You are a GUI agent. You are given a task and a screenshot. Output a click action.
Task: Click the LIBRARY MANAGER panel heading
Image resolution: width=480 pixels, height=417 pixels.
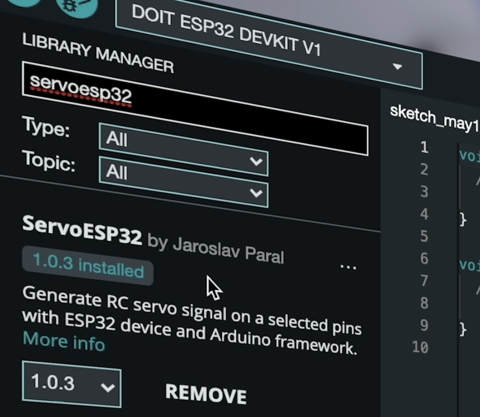click(98, 53)
